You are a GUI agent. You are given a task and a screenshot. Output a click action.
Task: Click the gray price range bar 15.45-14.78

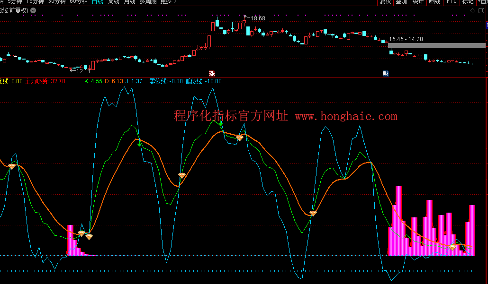(x=436, y=46)
